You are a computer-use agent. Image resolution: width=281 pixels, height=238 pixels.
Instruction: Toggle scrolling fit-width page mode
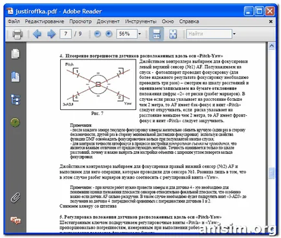[x=156, y=34]
